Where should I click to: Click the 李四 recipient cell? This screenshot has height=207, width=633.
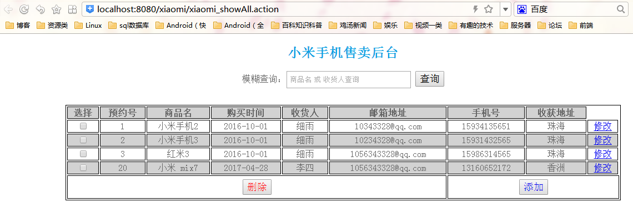click(305, 168)
